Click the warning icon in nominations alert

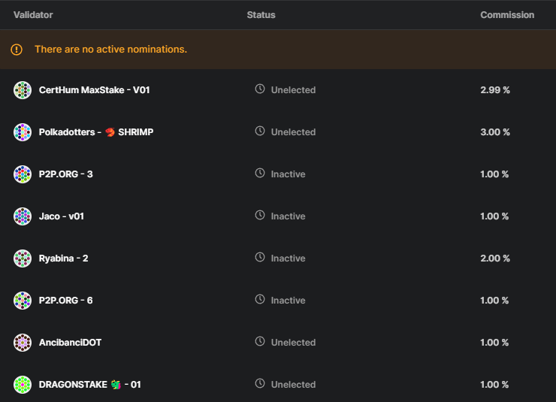tap(17, 50)
